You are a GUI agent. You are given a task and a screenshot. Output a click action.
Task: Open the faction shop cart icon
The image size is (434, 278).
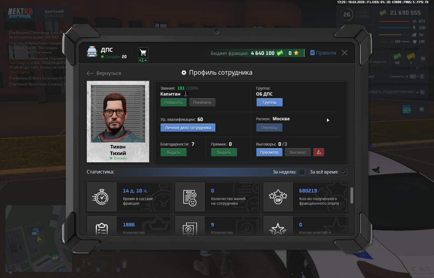(143, 53)
